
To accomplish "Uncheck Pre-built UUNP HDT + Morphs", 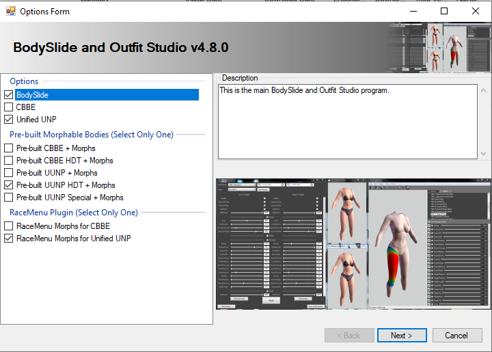I will pos(9,185).
